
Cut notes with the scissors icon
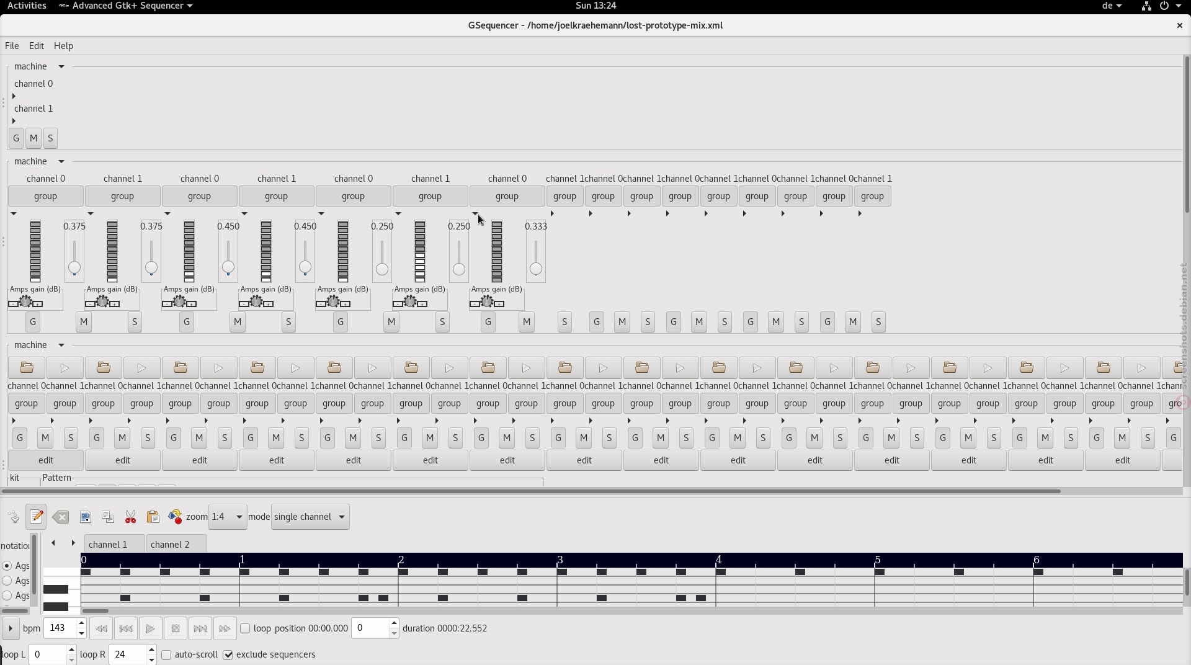click(130, 517)
